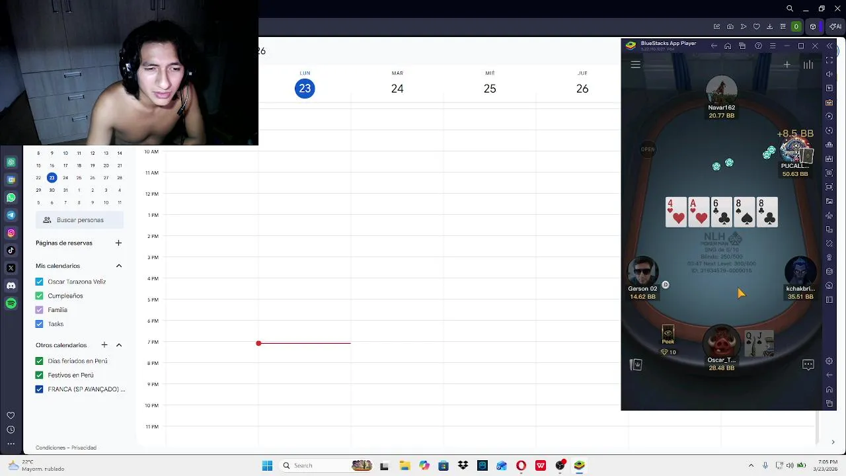
Task: Collapse the BlueStacks side toolbar double arrow
Action: coord(829,46)
